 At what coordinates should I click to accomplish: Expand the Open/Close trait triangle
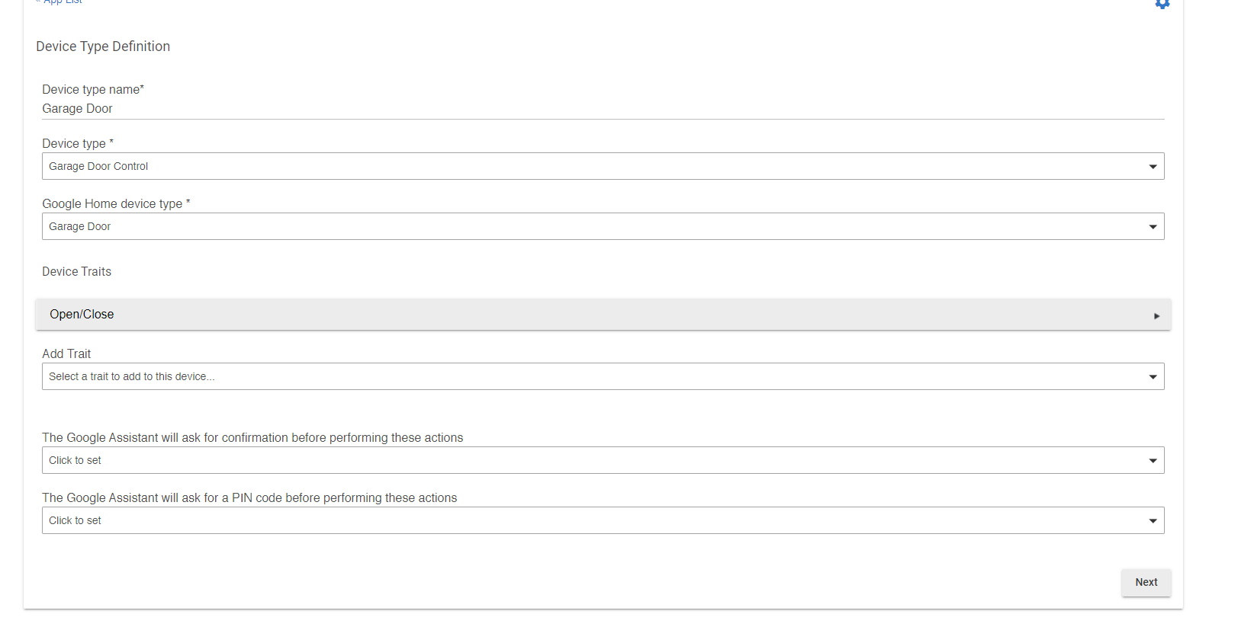tap(1156, 315)
